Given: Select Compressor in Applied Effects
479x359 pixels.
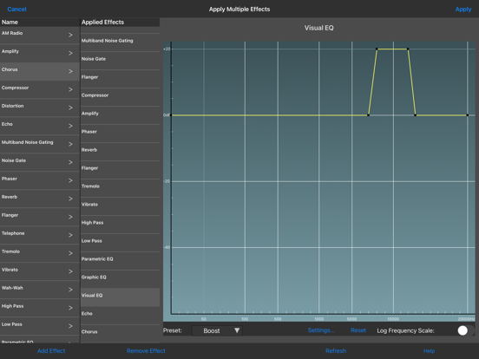Looking at the screenshot, I should 120,97.
